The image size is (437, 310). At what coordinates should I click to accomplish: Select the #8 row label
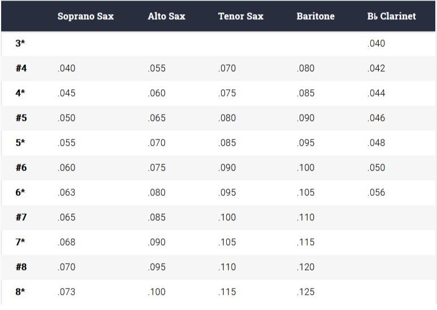point(21,267)
